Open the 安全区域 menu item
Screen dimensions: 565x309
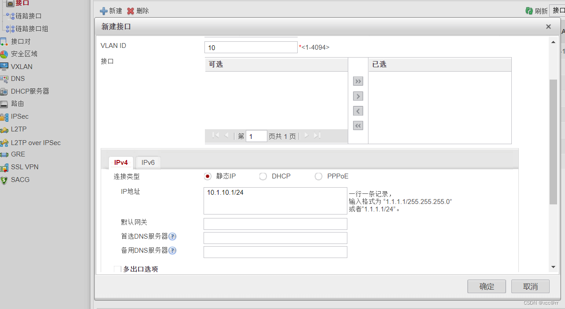click(x=24, y=54)
